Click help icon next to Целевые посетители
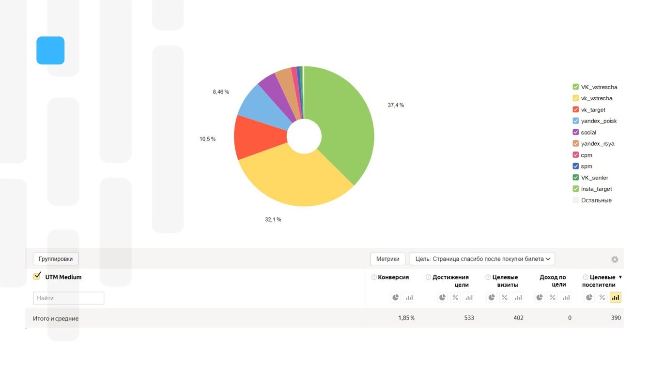 pos(586,277)
